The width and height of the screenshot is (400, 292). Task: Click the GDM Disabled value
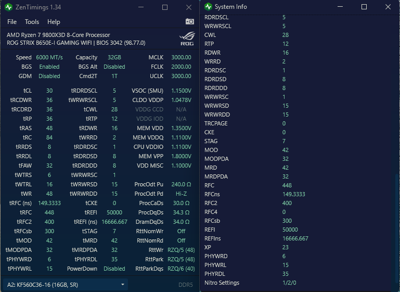coord(49,76)
